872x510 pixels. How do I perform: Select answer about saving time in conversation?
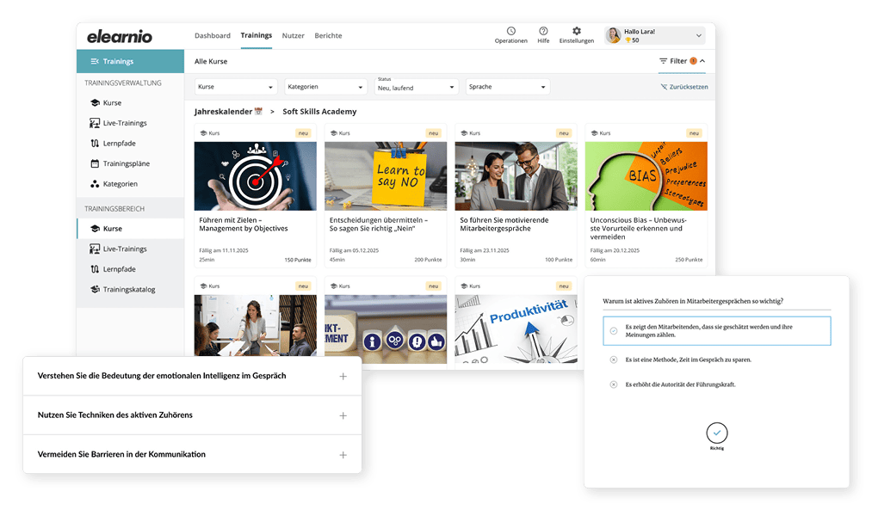coord(613,359)
